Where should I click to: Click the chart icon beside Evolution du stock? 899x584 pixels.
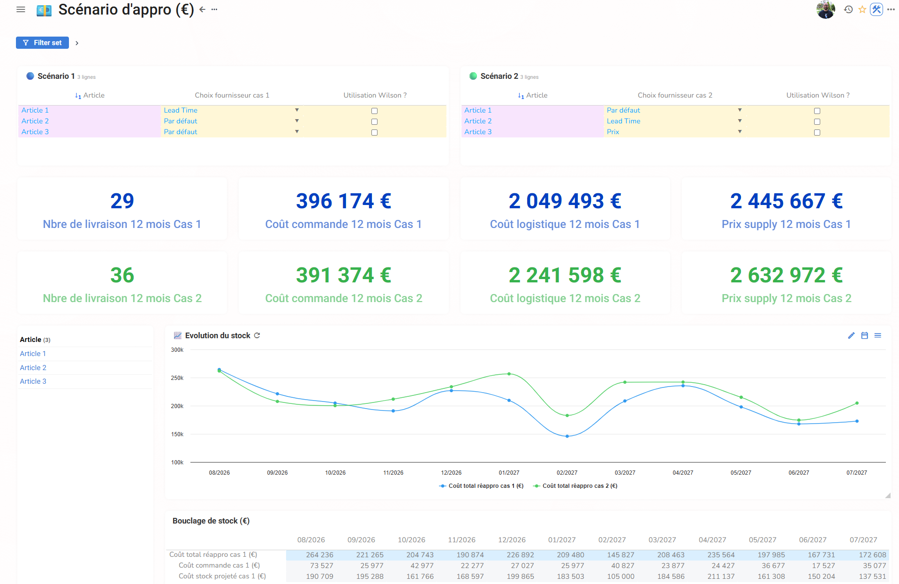[x=178, y=335]
